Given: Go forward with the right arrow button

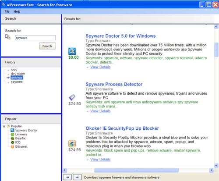Looking at the screenshot, I should pyautogui.click(x=77, y=177).
